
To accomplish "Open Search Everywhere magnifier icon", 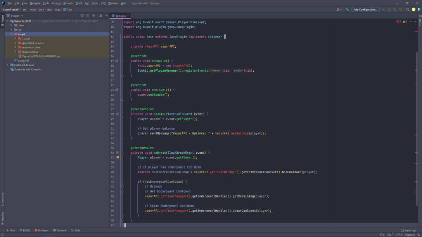I will tap(408, 9).
